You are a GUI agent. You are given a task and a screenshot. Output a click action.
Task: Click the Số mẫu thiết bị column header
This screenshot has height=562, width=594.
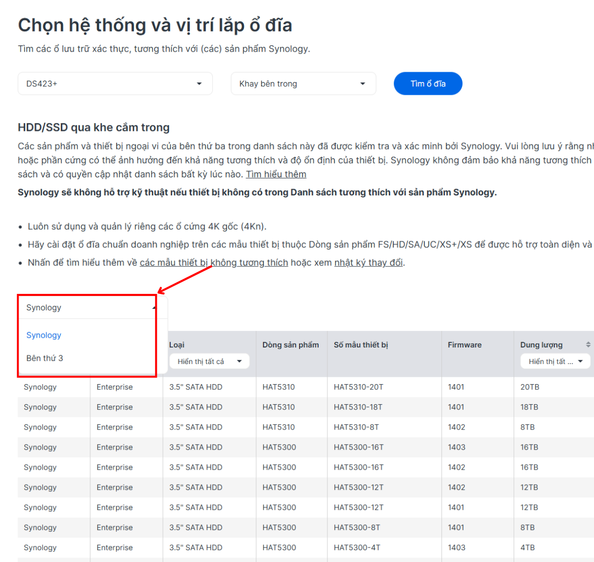(360, 344)
